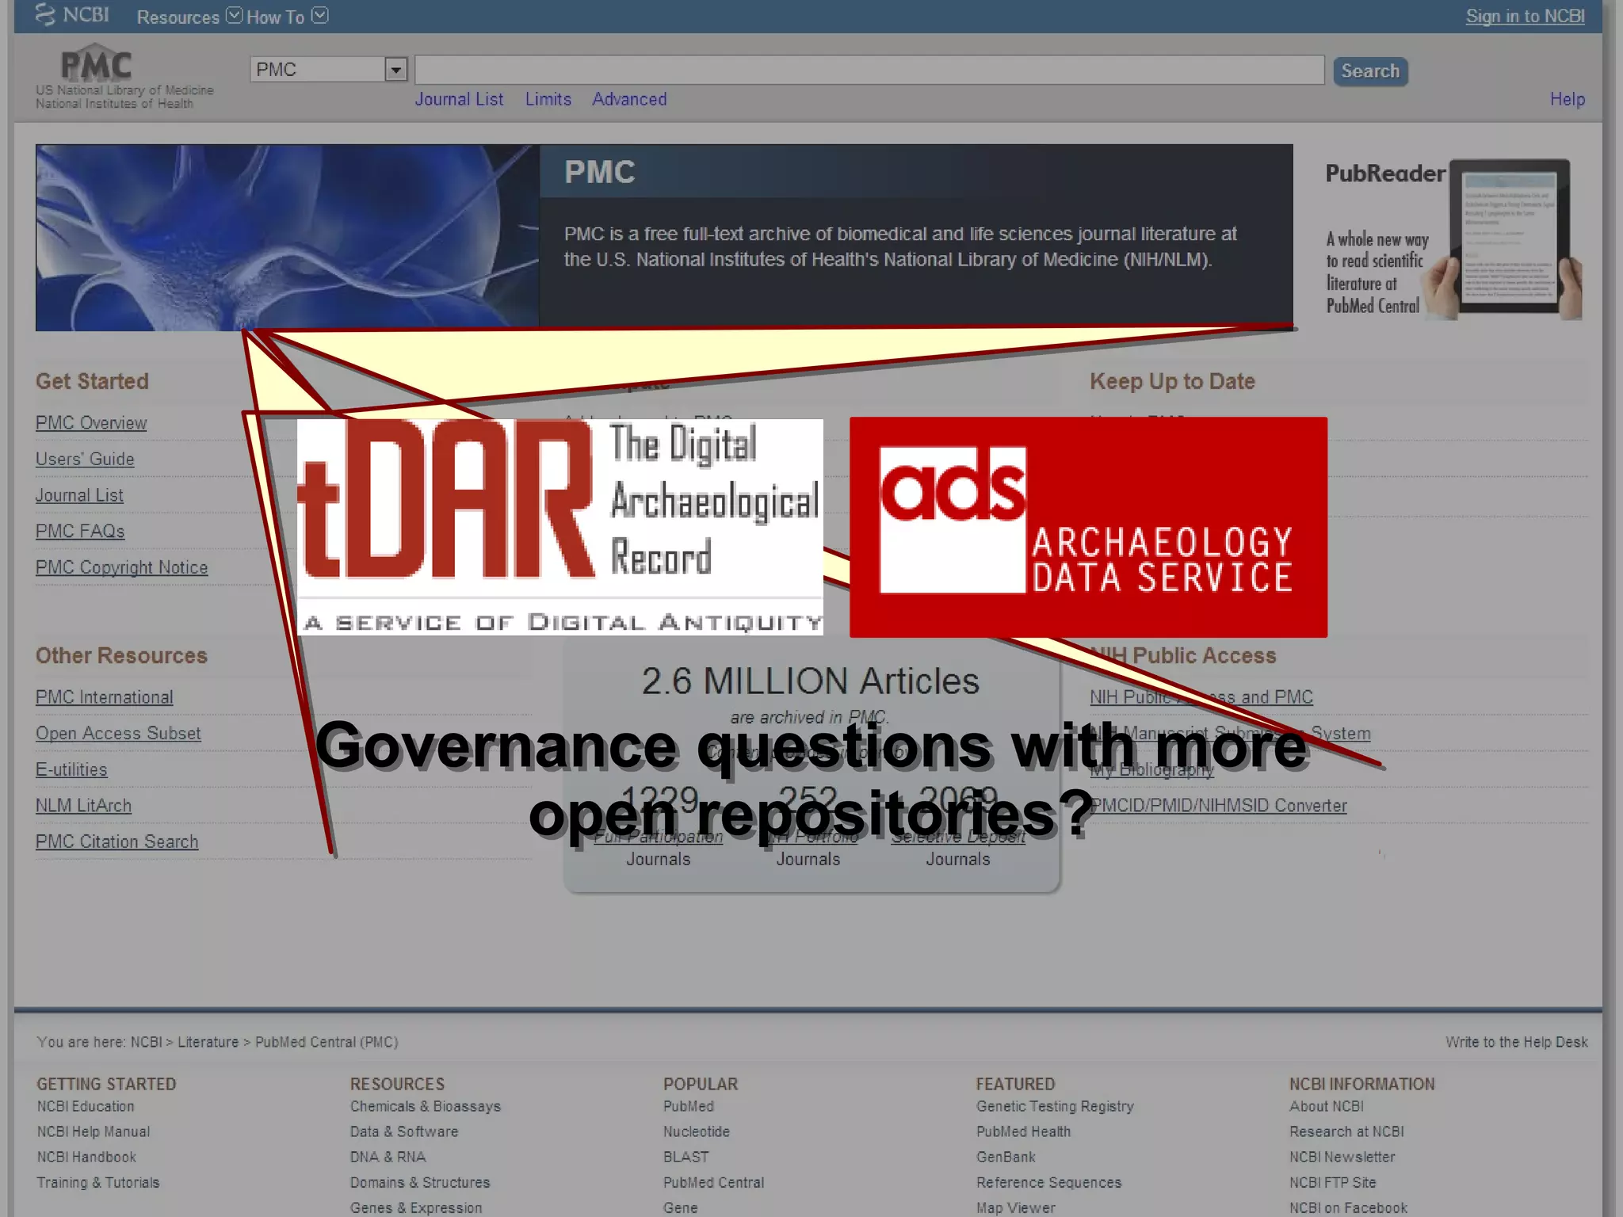Viewport: 1623px width, 1217px height.
Task: Expand the PMC database selector dropdown
Action: tap(395, 70)
